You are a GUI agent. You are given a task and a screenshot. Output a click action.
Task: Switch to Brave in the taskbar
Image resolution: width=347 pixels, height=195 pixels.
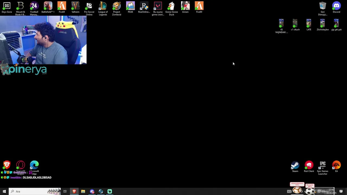74,191
